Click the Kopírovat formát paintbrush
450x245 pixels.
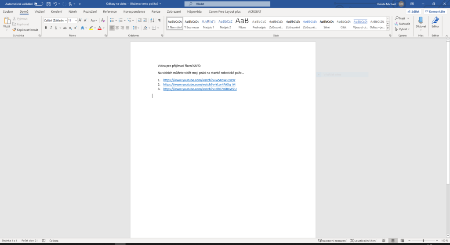25,30
